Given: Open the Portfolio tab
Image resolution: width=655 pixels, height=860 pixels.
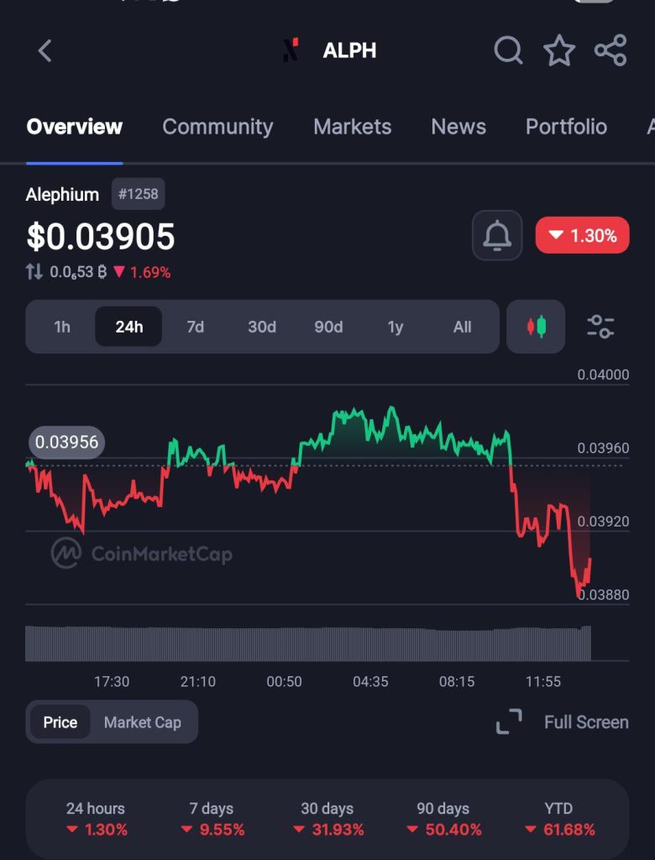Looking at the screenshot, I should (566, 127).
